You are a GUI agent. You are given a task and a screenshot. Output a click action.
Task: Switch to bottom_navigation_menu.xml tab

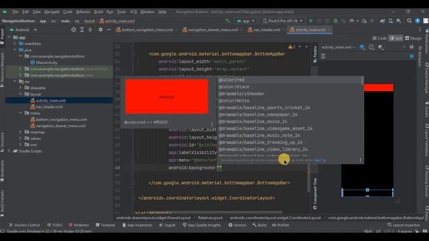(145, 29)
